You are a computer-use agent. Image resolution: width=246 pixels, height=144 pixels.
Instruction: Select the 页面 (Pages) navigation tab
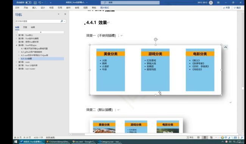[x=25, y=28]
